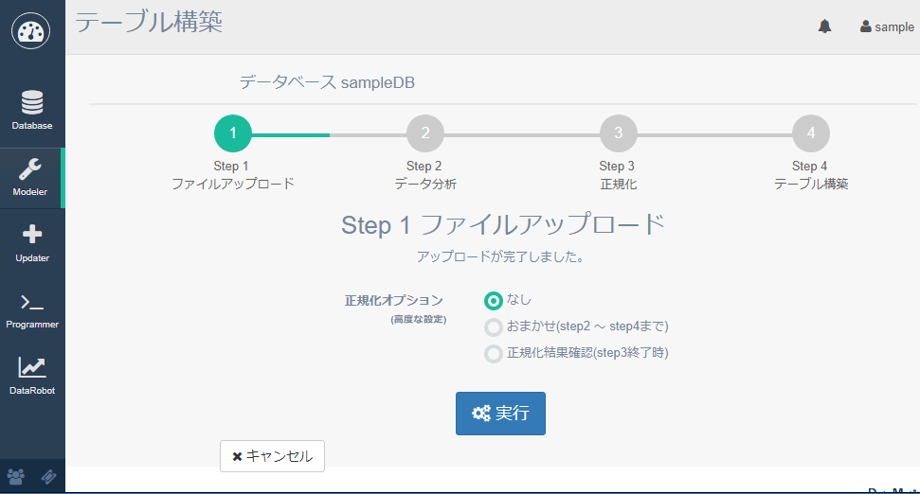Image resolution: width=920 pixels, height=494 pixels.
Task: Click the 実行 button
Action: point(500,414)
